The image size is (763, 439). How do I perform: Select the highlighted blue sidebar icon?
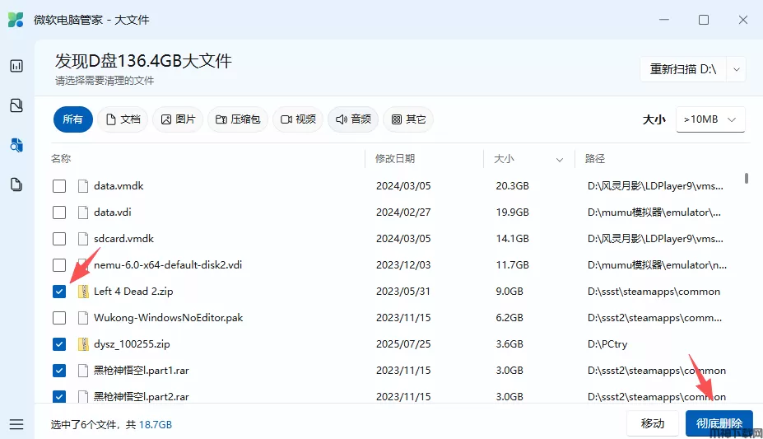(16, 145)
